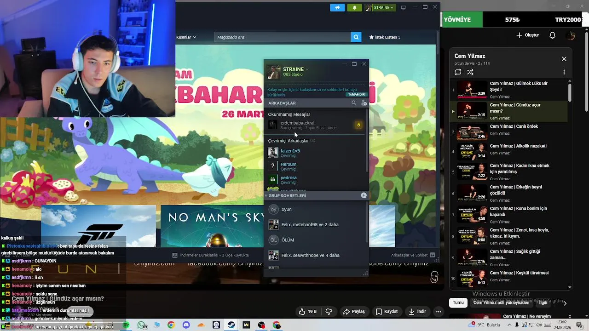Viewport: 589px width, 331px height.
Task: Click TAMAMDIR button in friends panel
Action: [356, 94]
